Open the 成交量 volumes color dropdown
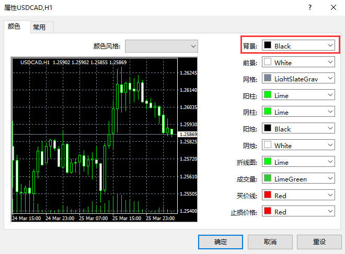Viewport: 345px width, 254px height. point(298,179)
